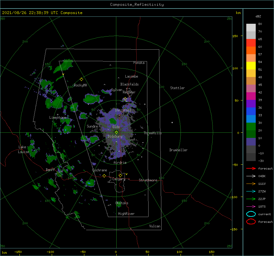This screenshot has height=256, width=274.
Task: Click the Drumheller town label
Action: click(178, 150)
